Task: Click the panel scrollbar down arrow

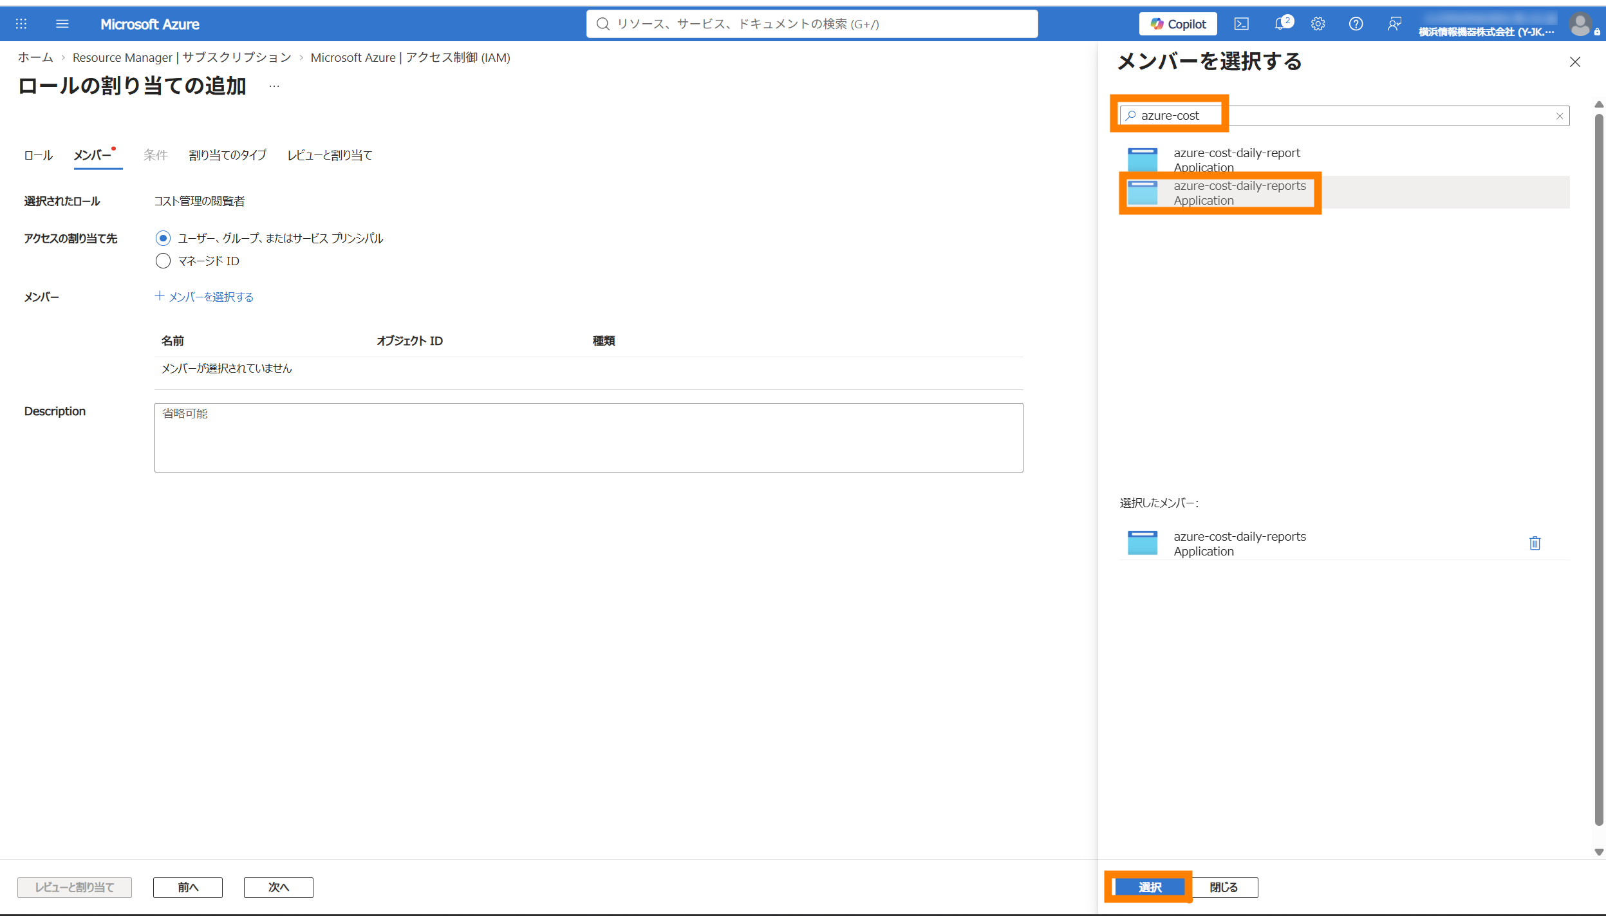Action: (1599, 852)
